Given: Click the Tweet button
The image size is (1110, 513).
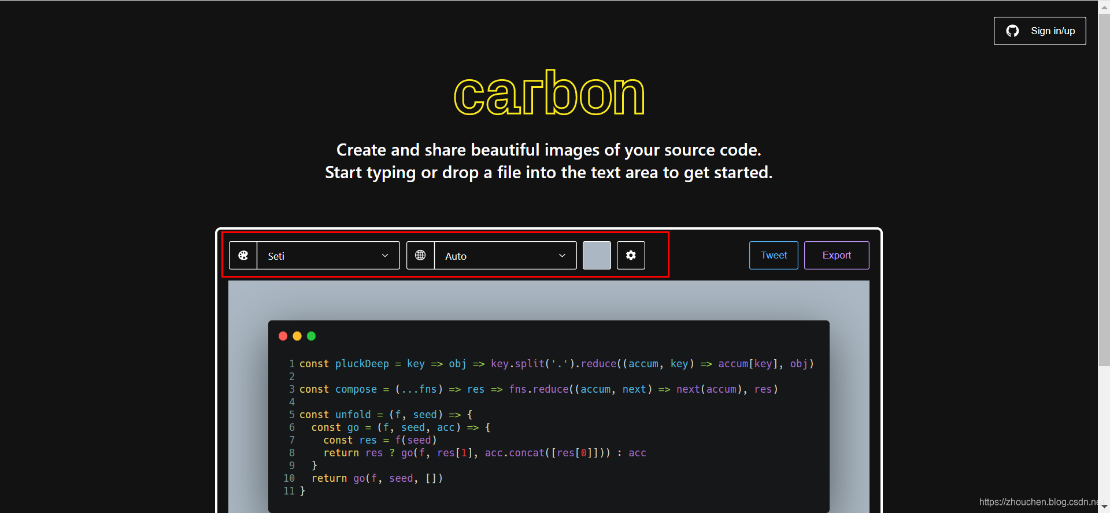Looking at the screenshot, I should pos(774,256).
